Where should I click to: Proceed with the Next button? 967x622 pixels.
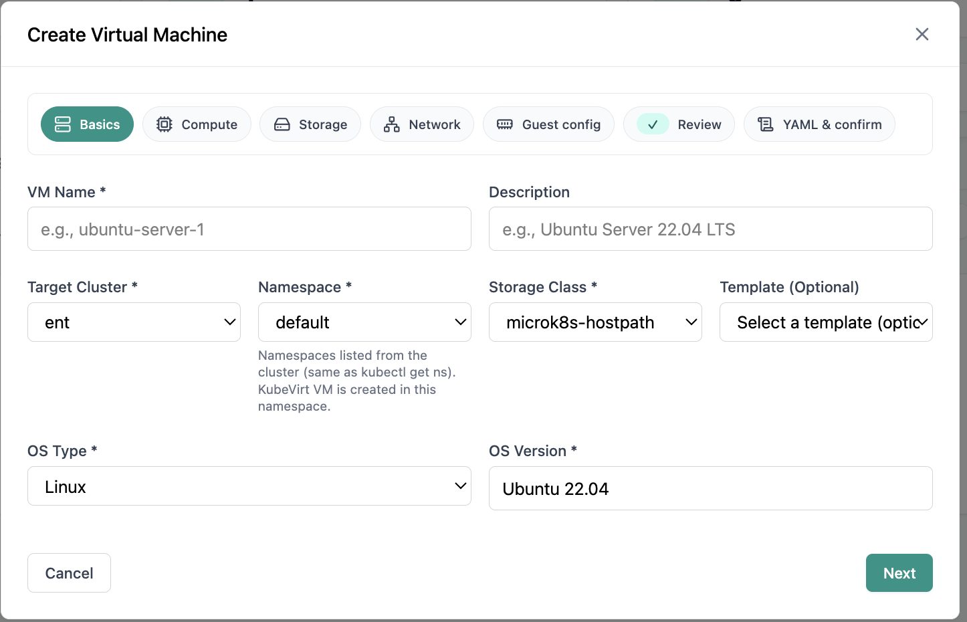point(899,573)
